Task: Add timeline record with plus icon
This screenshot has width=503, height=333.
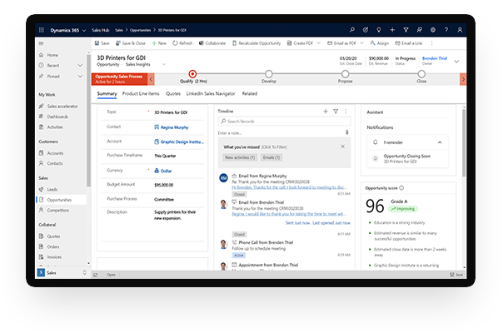Action: pyautogui.click(x=326, y=112)
